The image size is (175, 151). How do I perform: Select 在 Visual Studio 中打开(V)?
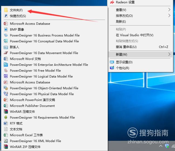point(140,35)
